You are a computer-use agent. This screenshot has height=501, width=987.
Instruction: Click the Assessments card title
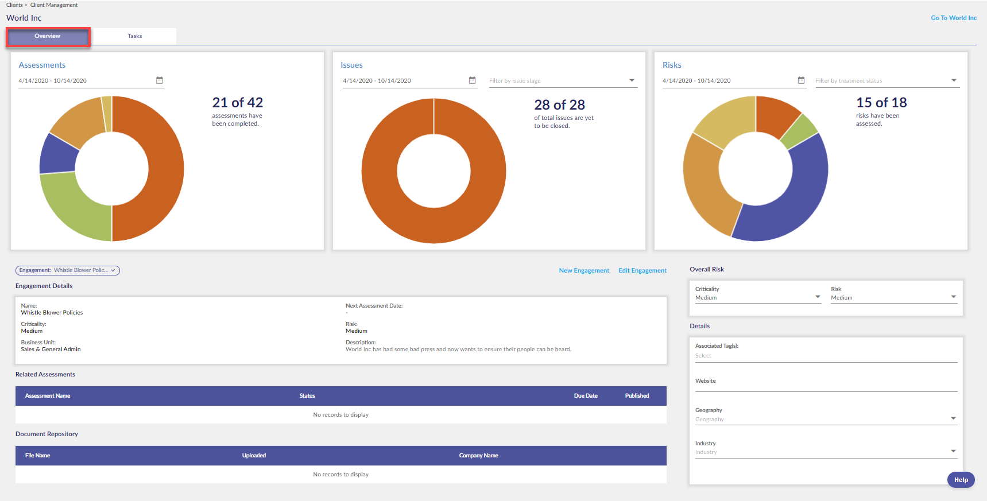(x=42, y=65)
